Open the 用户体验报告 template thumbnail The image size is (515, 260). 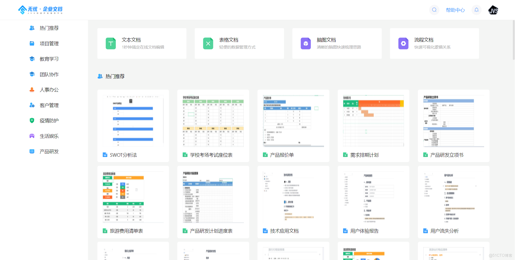coord(373,197)
